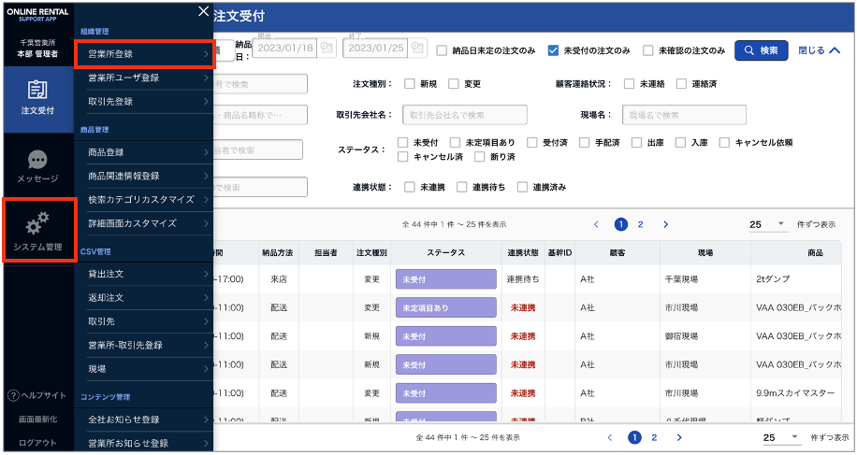Open the top 件ずつ表示 page size dropdown
Viewport: 857px width, 455px height.
pyautogui.click(x=769, y=224)
